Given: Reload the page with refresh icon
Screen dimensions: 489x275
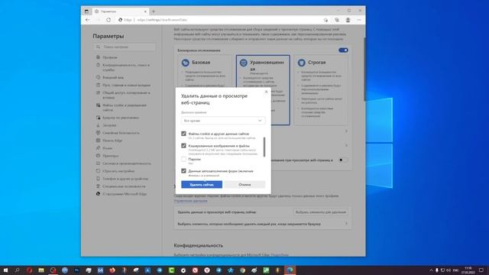Looking at the screenshot, I should pyautogui.click(x=108, y=20).
